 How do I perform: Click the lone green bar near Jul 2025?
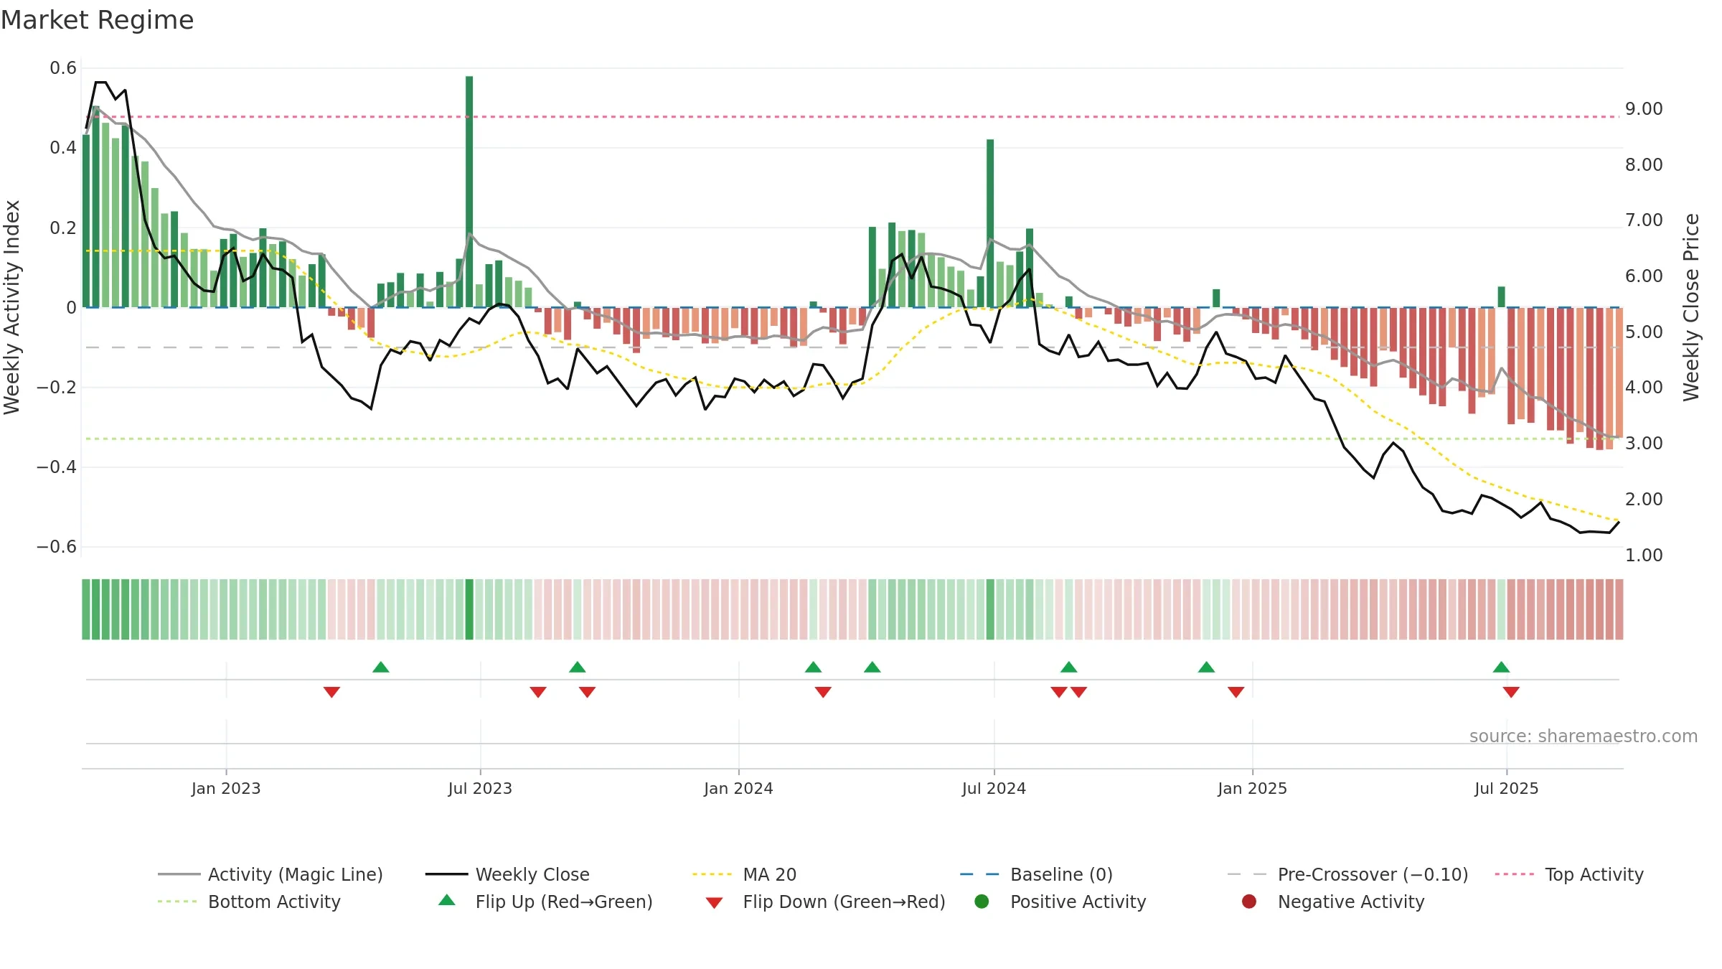1501,297
